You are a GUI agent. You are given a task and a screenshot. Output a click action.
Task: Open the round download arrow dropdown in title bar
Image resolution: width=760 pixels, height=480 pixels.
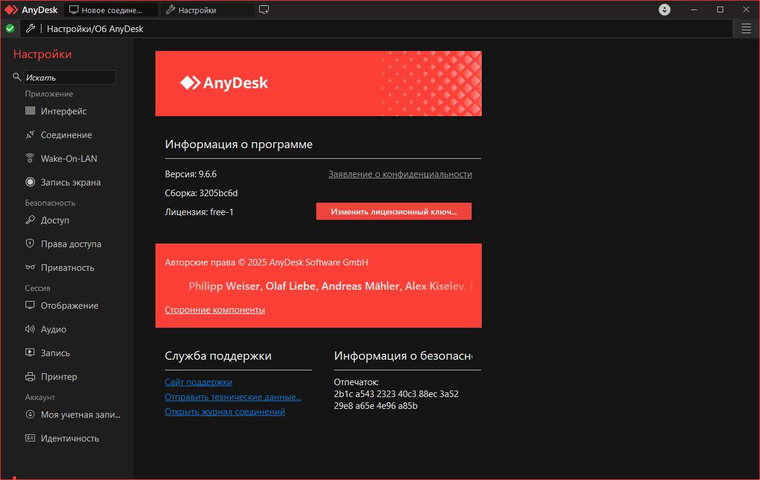coord(664,10)
